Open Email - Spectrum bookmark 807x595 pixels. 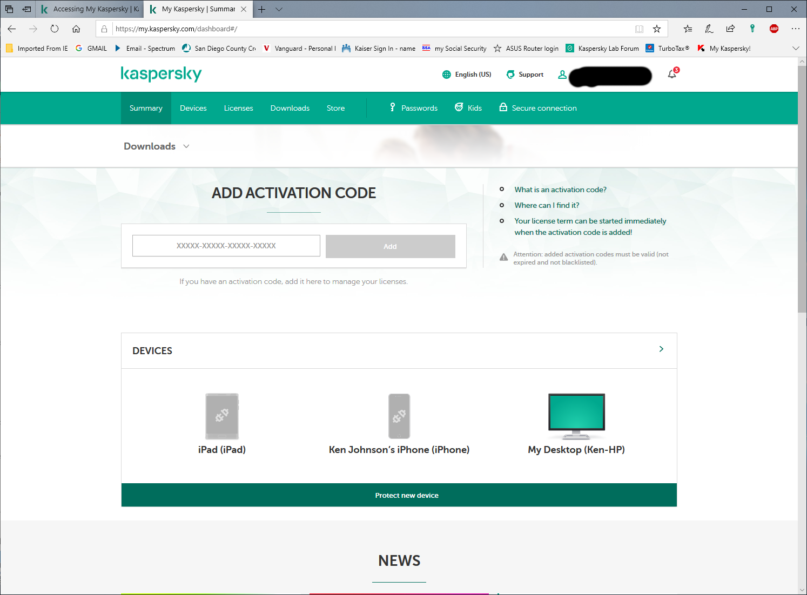pos(145,48)
